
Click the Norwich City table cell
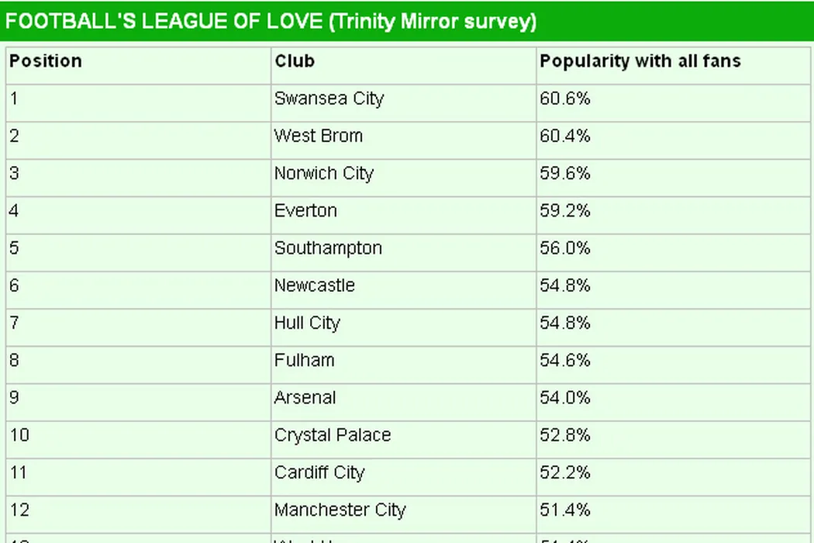pos(323,173)
